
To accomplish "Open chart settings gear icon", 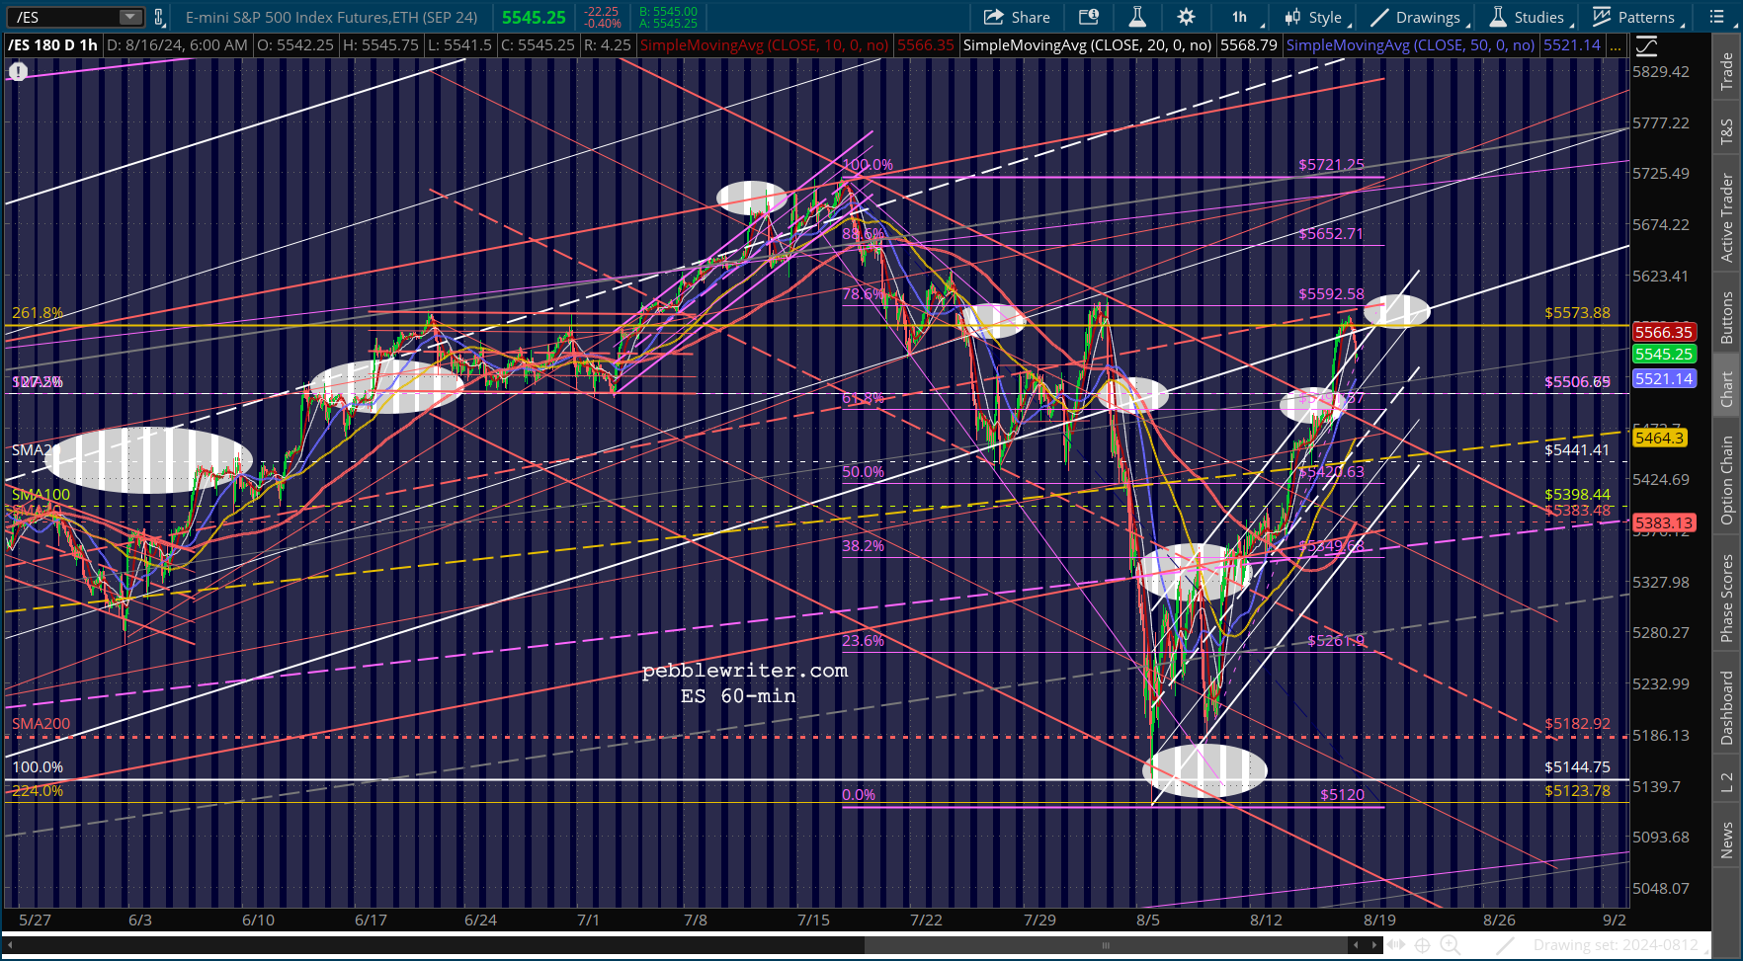I will click(1186, 17).
